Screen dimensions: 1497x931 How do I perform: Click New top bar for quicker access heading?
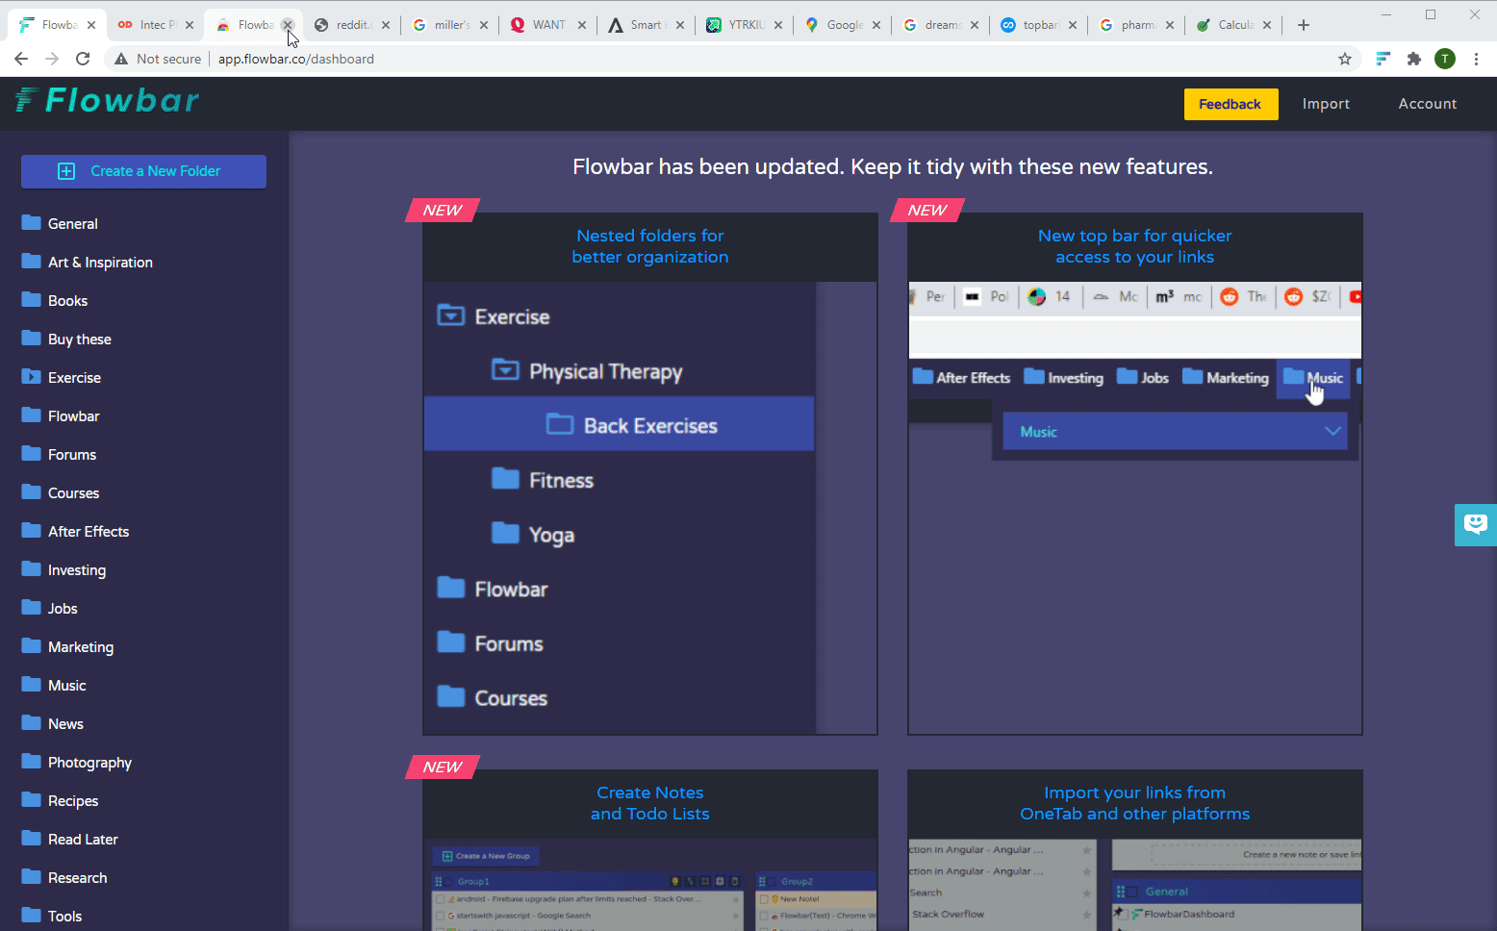1135,246
